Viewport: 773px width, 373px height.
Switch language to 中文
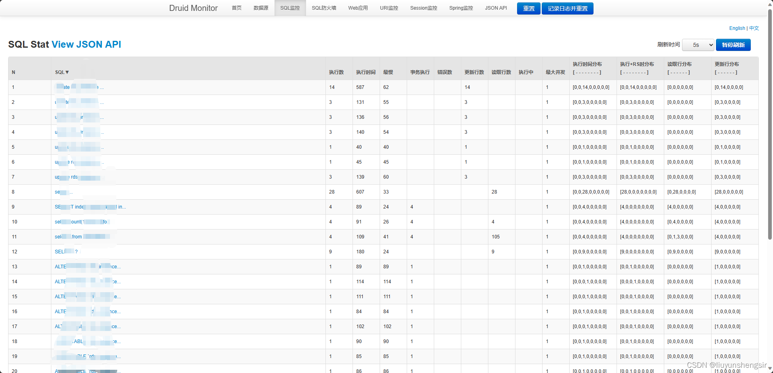754,28
